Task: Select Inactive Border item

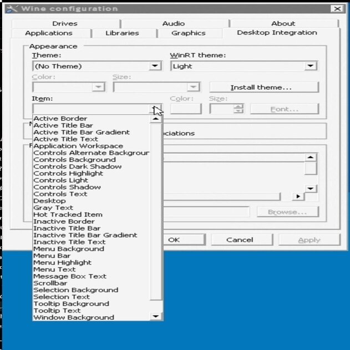Action: [x=92, y=221]
